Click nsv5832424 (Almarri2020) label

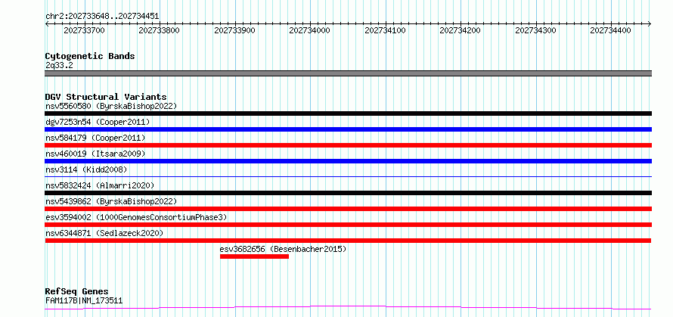[100, 185]
